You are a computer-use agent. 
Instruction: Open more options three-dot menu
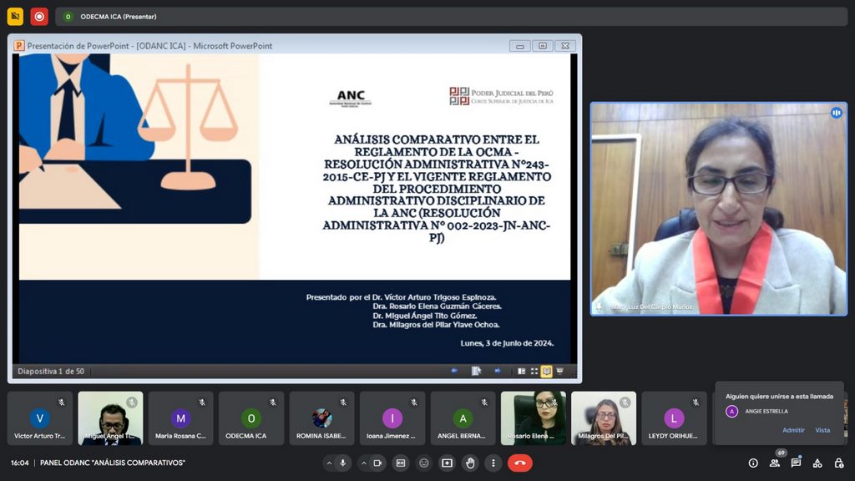click(493, 463)
